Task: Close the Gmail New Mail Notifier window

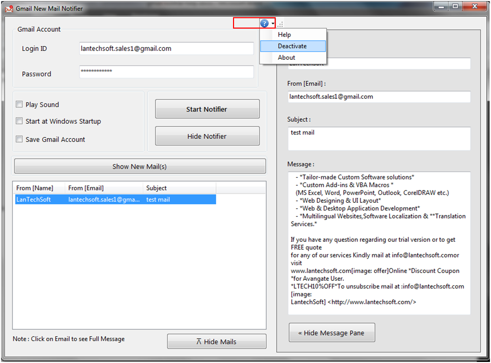Action: pyautogui.click(x=475, y=6)
